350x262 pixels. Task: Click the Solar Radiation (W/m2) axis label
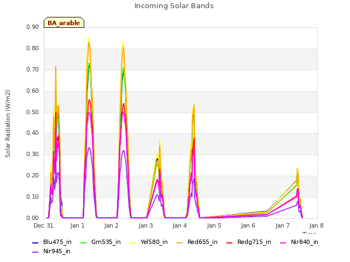[x=8, y=124]
